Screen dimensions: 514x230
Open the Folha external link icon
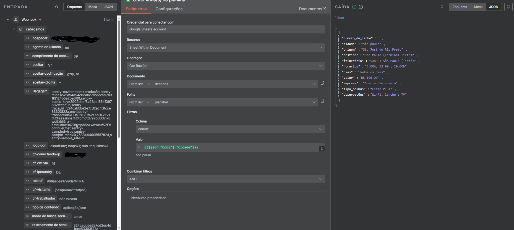322,101
